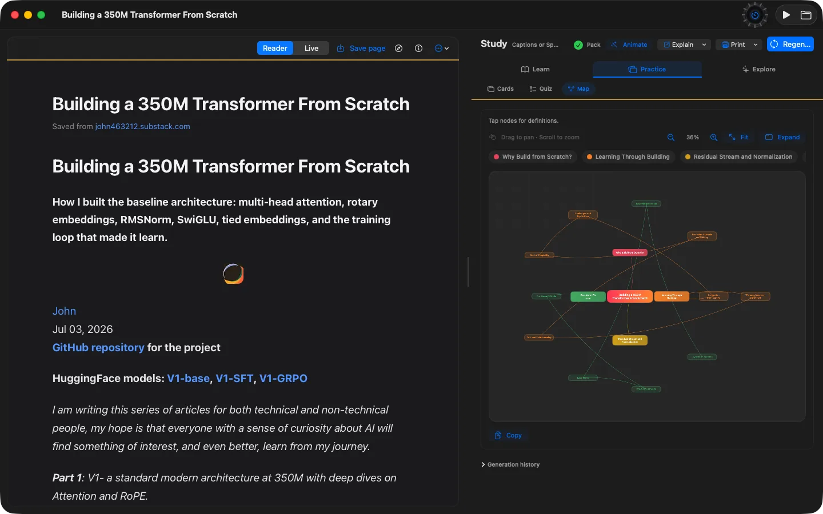This screenshot has height=514, width=823.
Task: Open the Explore tab
Action: coord(758,70)
